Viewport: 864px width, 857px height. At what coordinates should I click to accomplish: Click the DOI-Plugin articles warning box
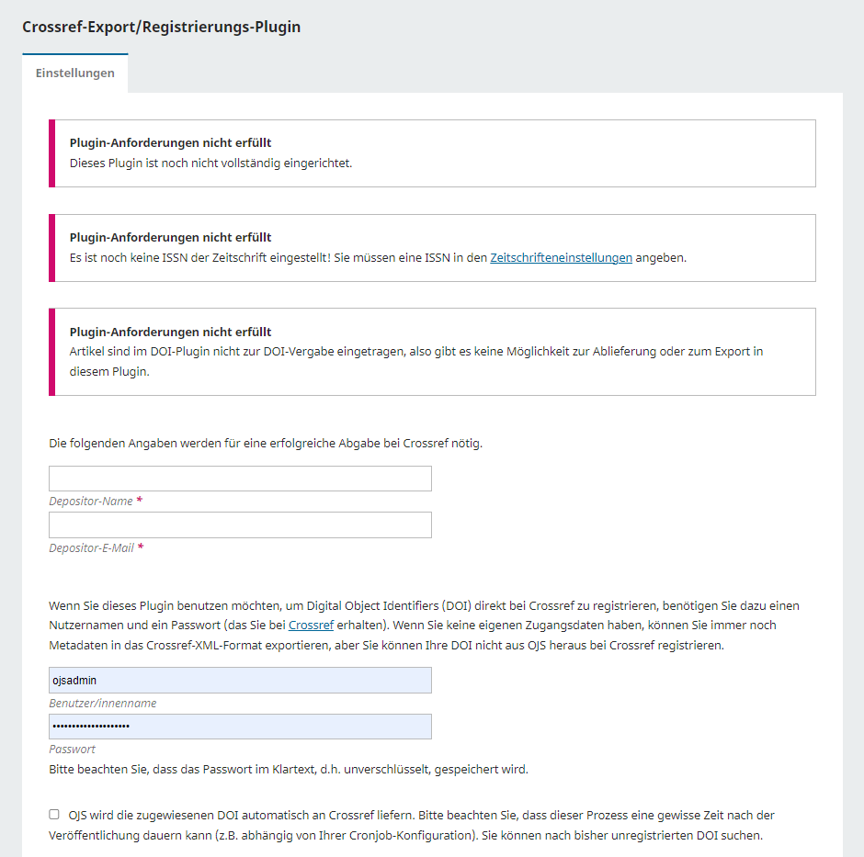pos(432,352)
